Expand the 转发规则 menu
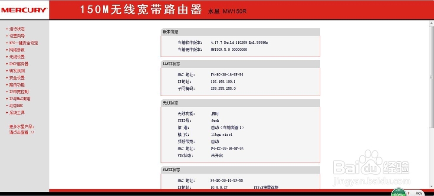This screenshot has width=434, height=196. tap(17, 71)
